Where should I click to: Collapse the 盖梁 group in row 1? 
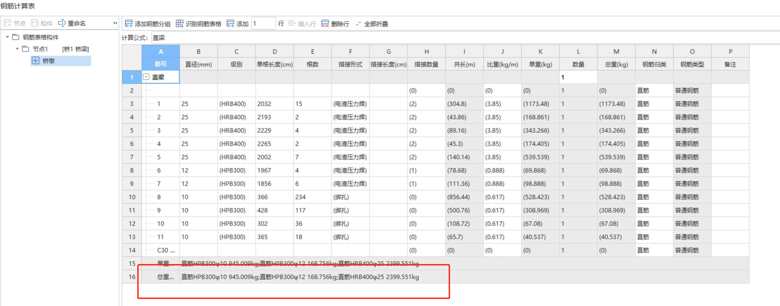(x=146, y=77)
